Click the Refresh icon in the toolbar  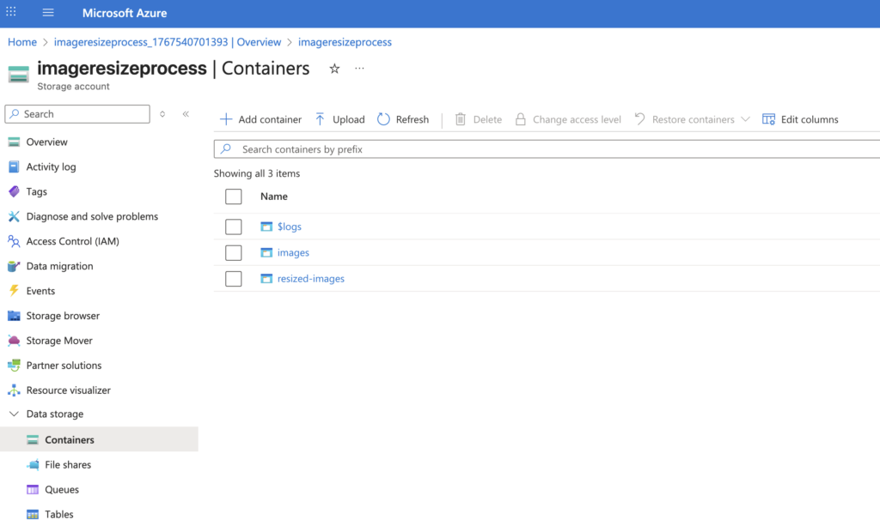(x=383, y=119)
